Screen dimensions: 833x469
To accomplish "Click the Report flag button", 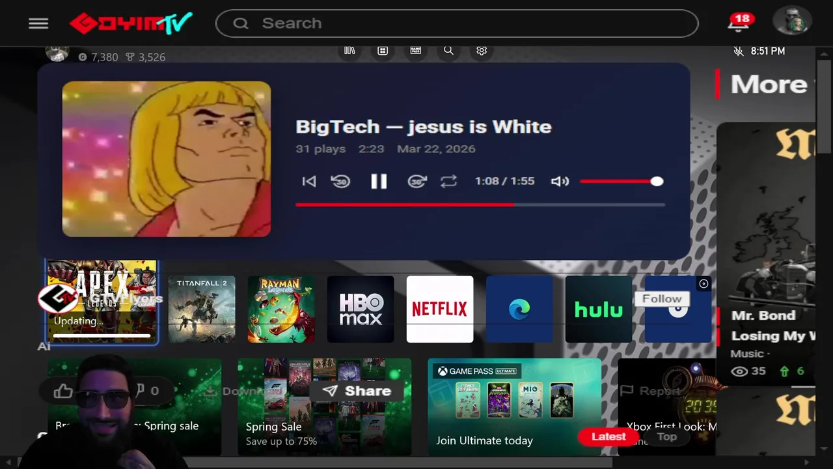I will pyautogui.click(x=651, y=391).
